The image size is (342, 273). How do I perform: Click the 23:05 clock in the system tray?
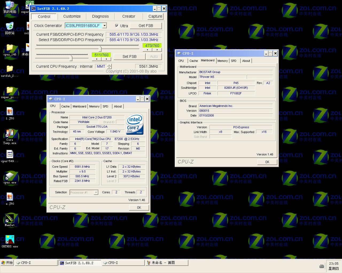click(334, 263)
